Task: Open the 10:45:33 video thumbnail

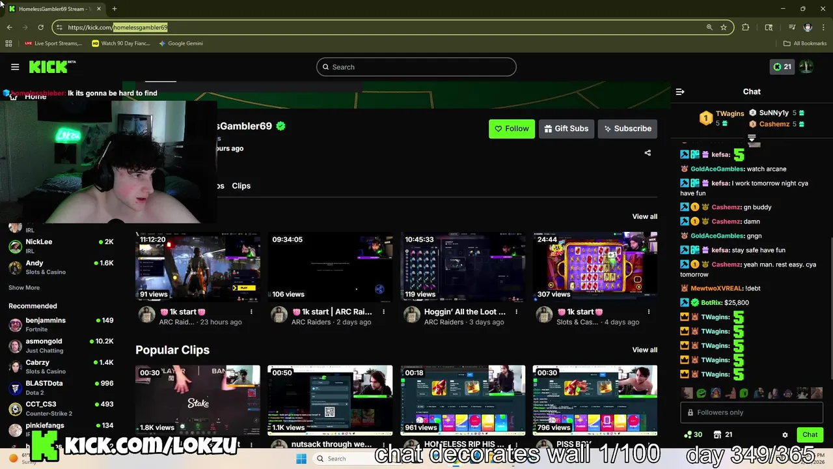Action: click(463, 266)
